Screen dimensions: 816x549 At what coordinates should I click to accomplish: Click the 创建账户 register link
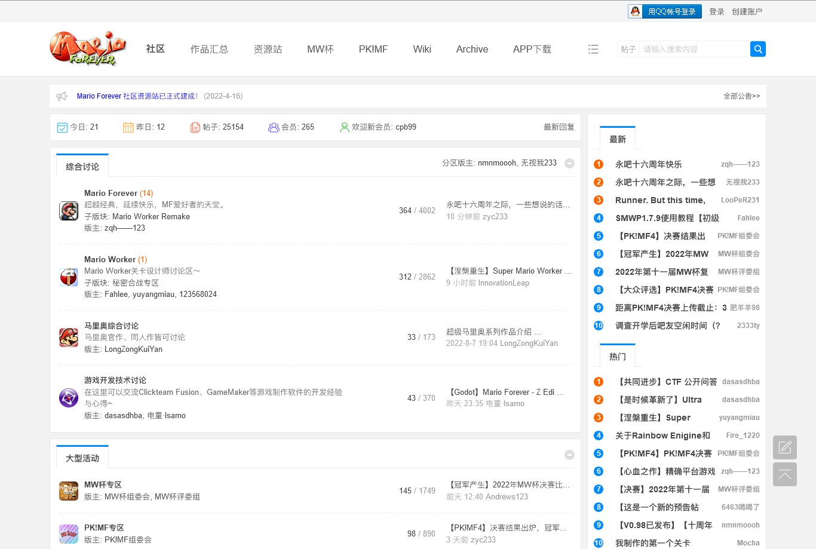(747, 11)
